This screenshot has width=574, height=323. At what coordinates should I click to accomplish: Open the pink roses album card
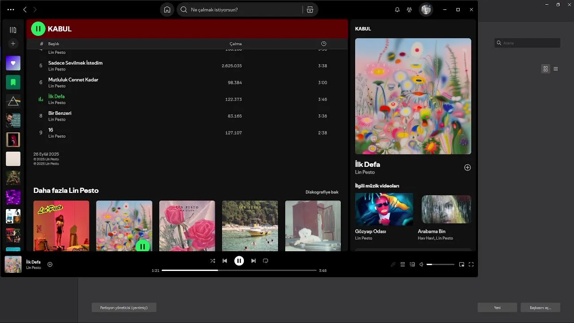[187, 226]
